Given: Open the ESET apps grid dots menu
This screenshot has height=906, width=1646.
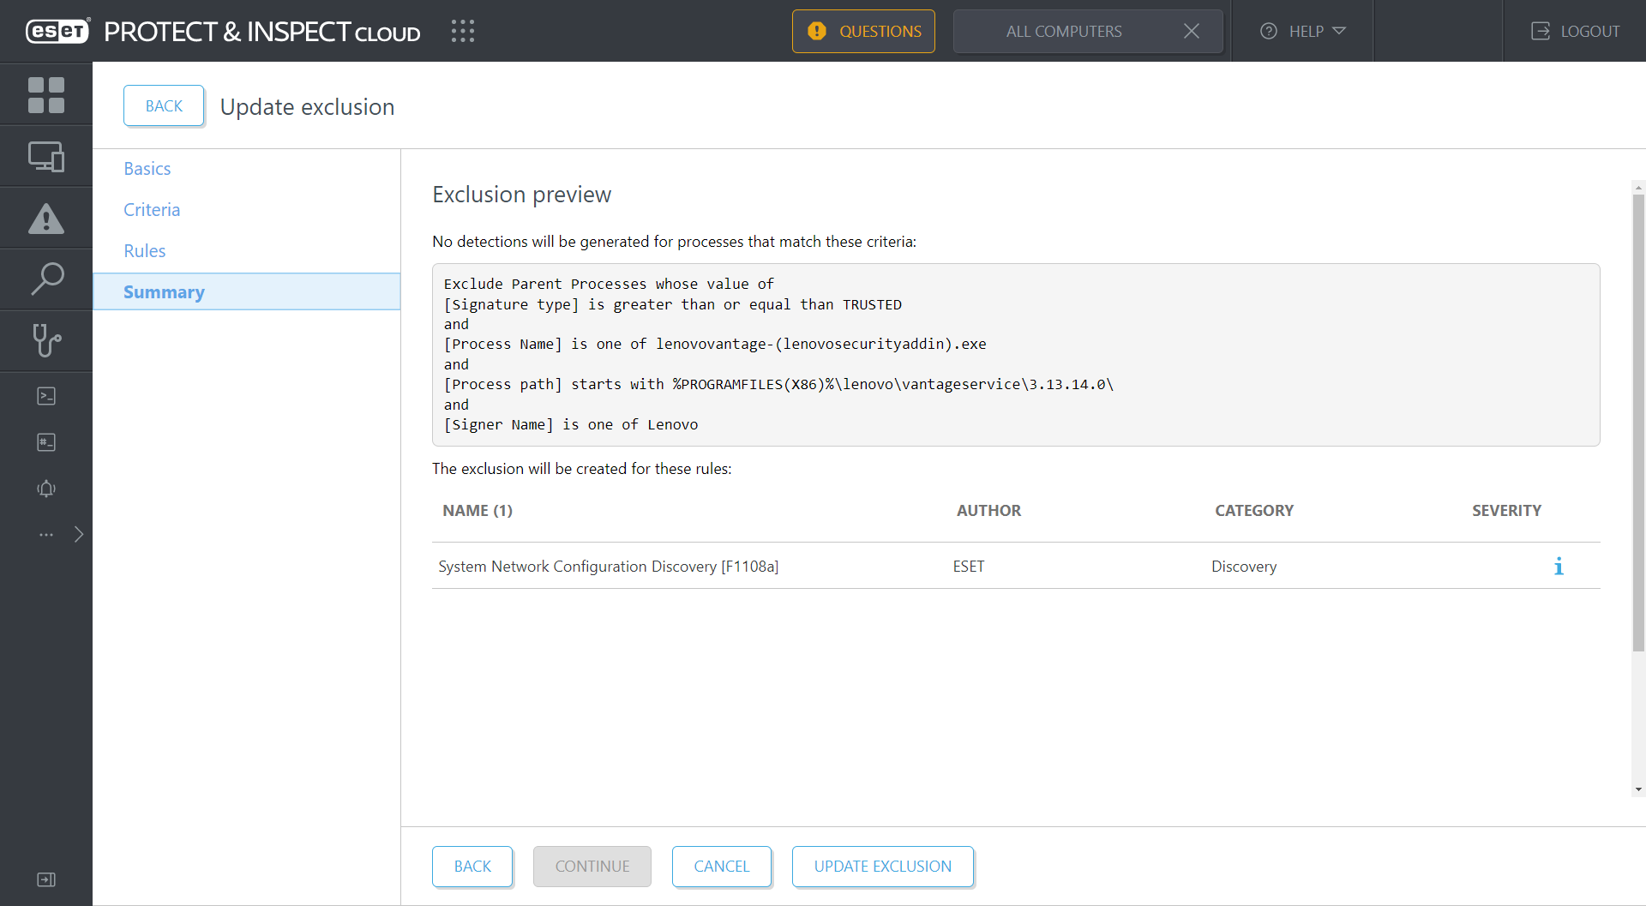Looking at the screenshot, I should [x=463, y=32].
